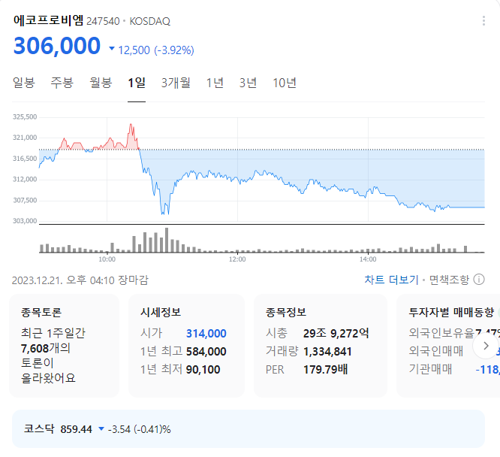Open the three-dot more options menu

483,21
